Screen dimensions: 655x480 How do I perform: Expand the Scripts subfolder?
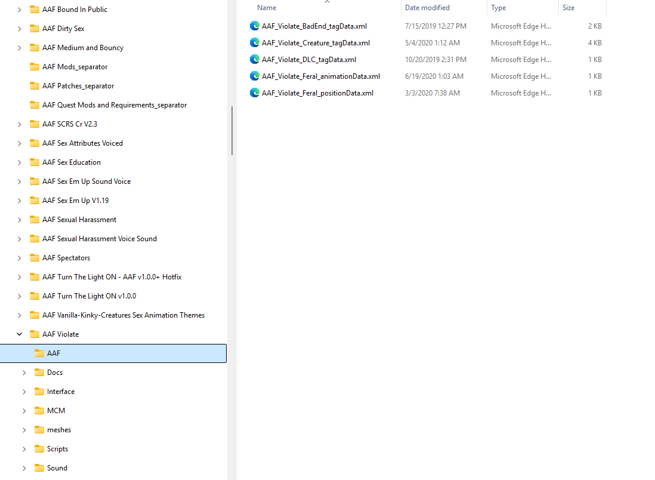click(24, 449)
